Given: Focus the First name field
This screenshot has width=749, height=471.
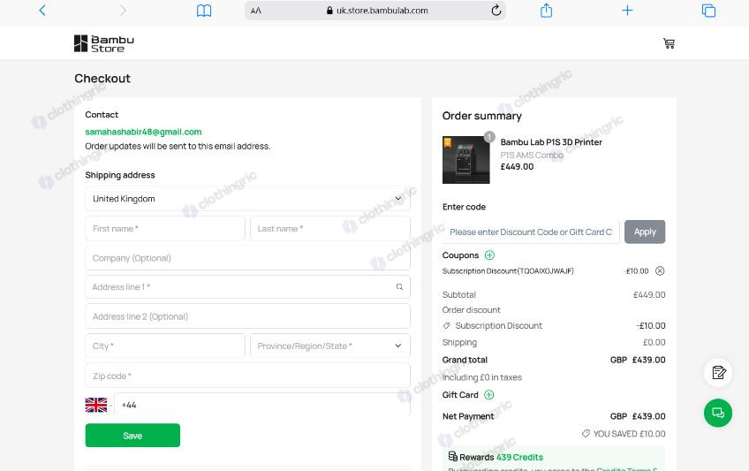Looking at the screenshot, I should click(165, 228).
